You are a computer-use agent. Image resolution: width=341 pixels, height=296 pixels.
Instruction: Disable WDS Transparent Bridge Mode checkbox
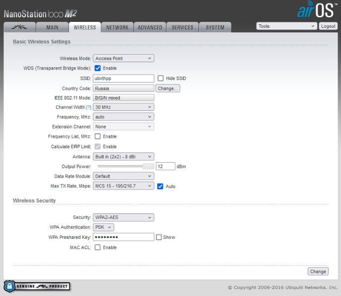98,68
